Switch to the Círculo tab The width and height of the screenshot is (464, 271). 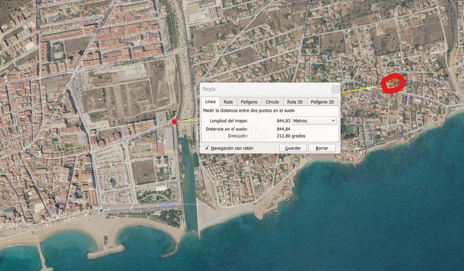point(272,101)
